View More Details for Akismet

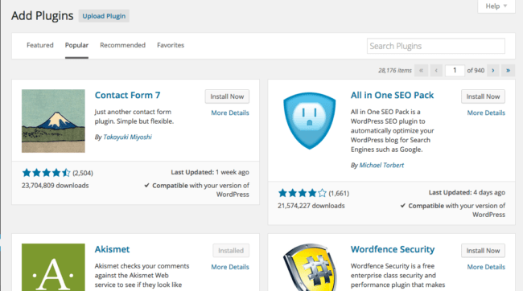point(230,267)
